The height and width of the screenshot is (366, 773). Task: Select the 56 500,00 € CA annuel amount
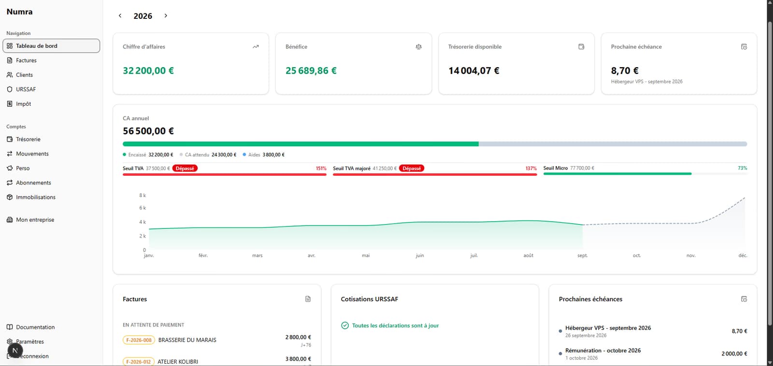148,131
